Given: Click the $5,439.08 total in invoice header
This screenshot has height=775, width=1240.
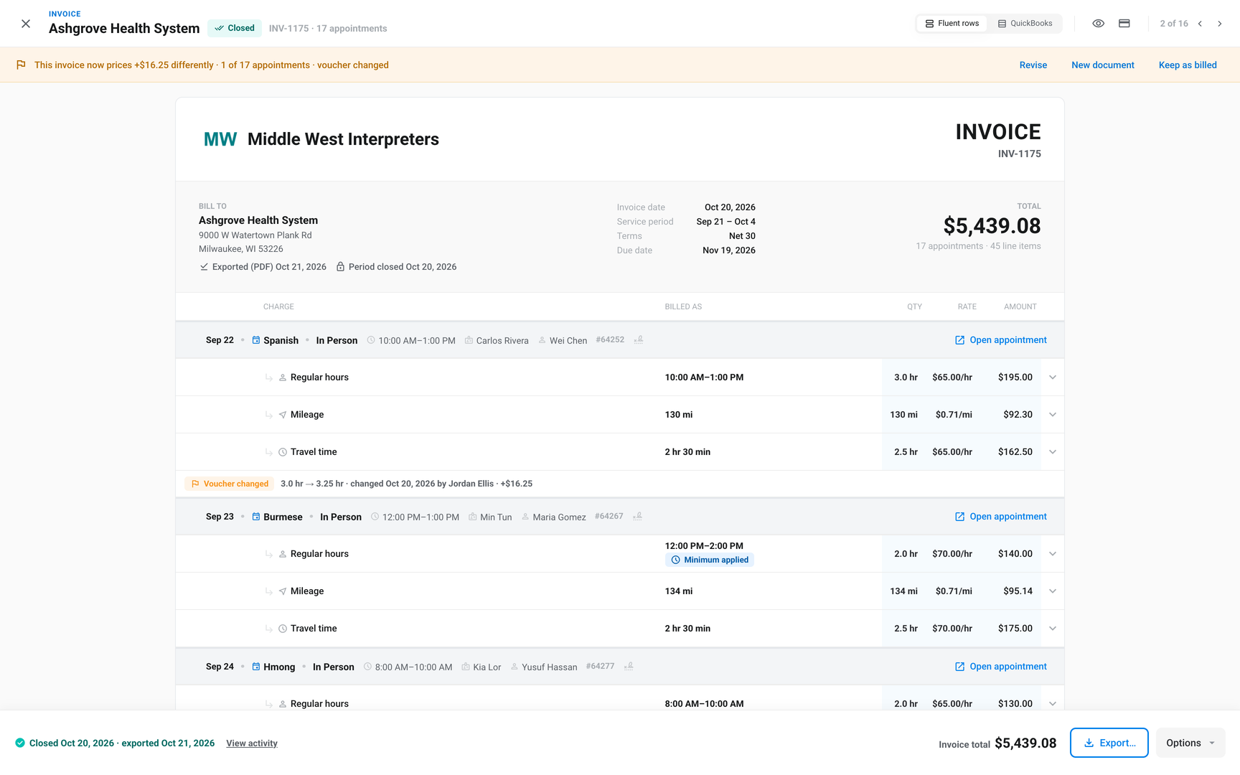Looking at the screenshot, I should pos(992,226).
